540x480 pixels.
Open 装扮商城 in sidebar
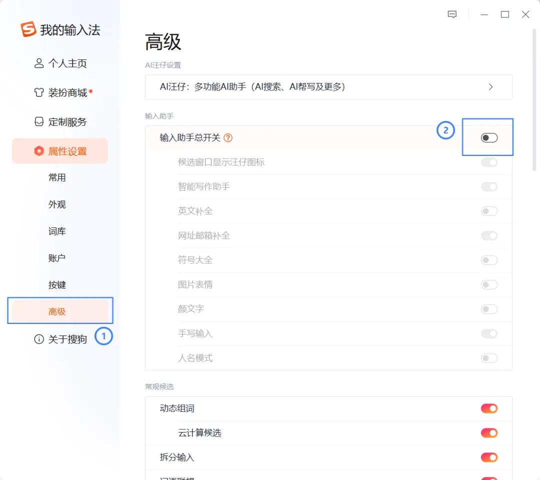pyautogui.click(x=60, y=92)
